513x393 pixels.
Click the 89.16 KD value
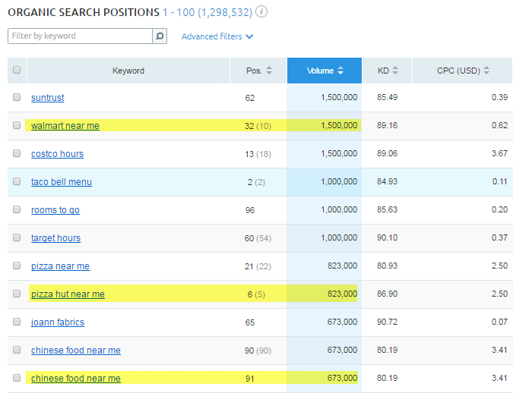point(387,125)
